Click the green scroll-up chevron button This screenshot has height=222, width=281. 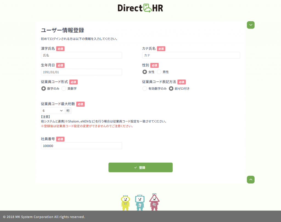point(251,179)
